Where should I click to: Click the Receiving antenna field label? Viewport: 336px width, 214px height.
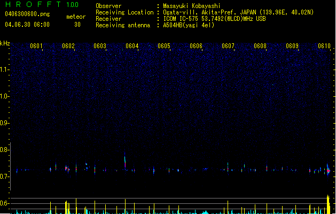pyautogui.click(x=123, y=25)
